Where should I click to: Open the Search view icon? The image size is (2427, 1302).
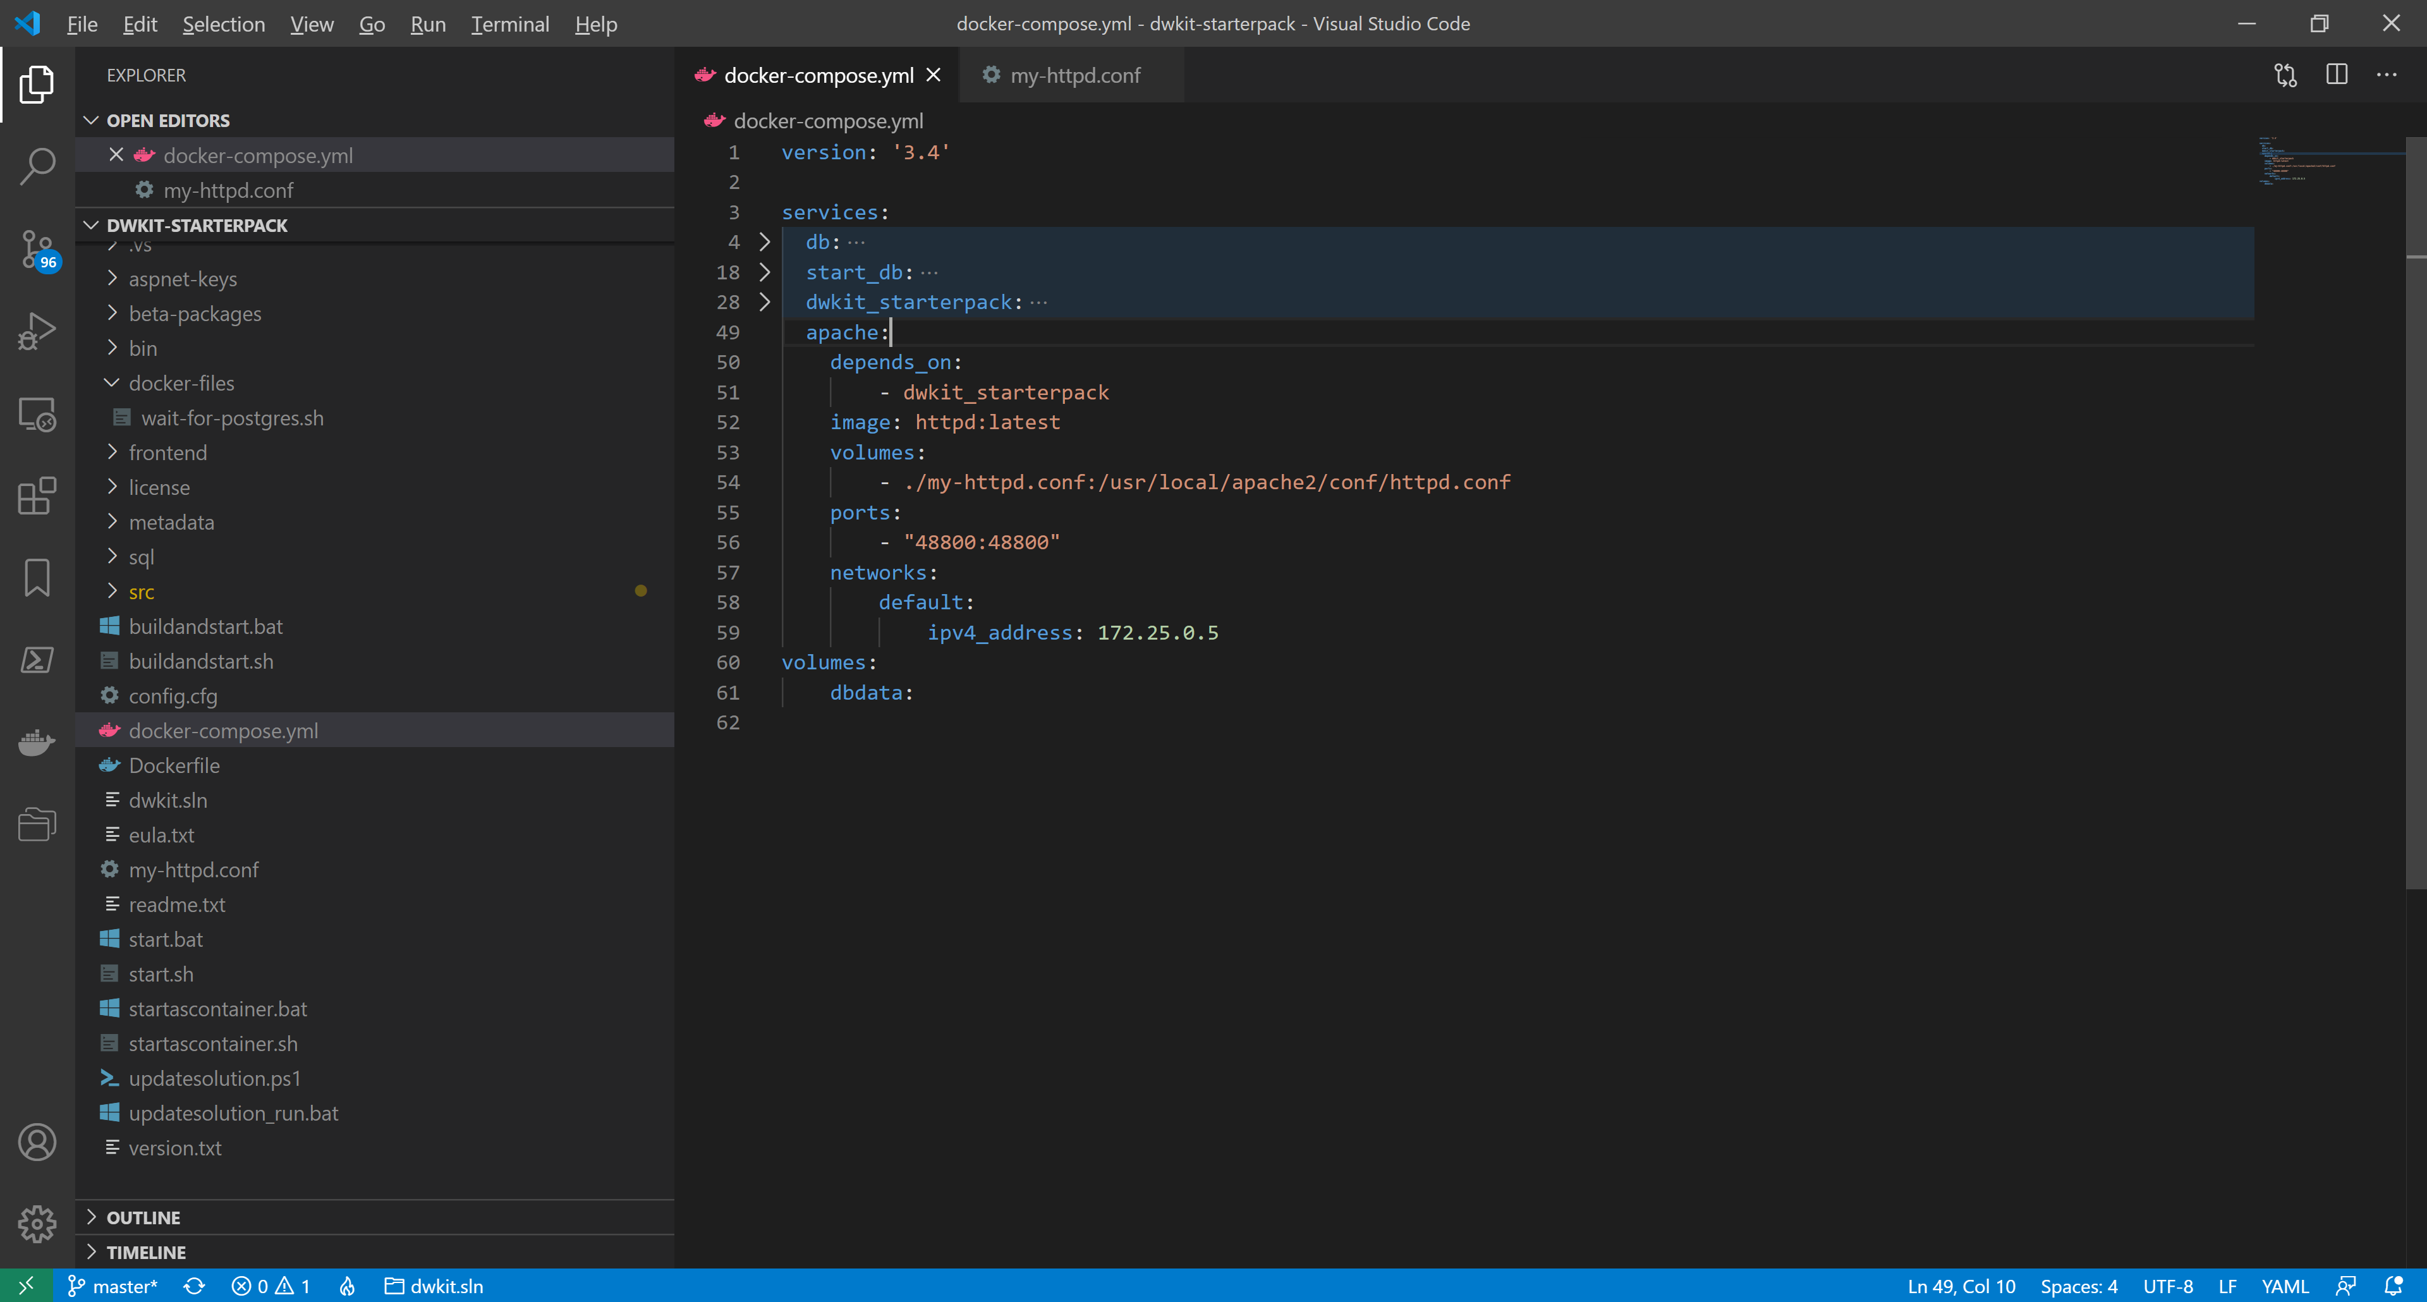tap(37, 166)
